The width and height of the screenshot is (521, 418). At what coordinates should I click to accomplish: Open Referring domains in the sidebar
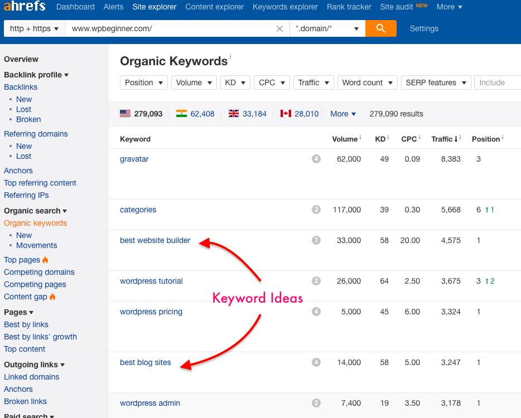click(x=36, y=134)
